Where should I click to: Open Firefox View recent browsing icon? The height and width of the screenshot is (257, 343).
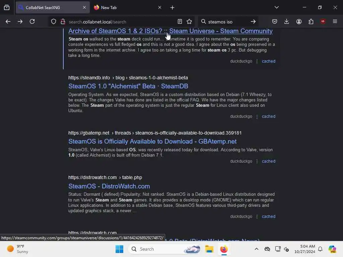point(7,8)
